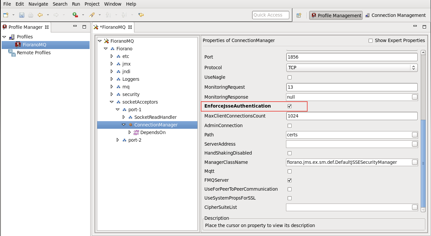Expand the security tree node
This screenshot has height=236, width=431.
coord(112,94)
